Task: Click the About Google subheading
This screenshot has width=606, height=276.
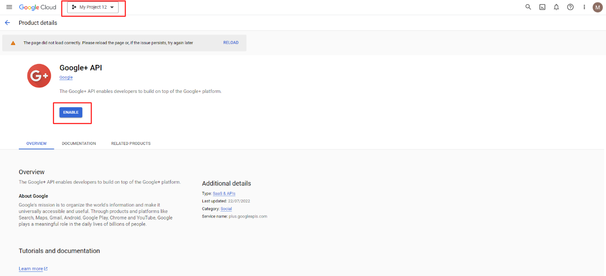Action: tap(34, 196)
